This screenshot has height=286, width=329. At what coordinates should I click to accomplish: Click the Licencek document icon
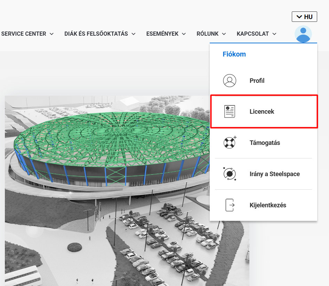(x=230, y=112)
